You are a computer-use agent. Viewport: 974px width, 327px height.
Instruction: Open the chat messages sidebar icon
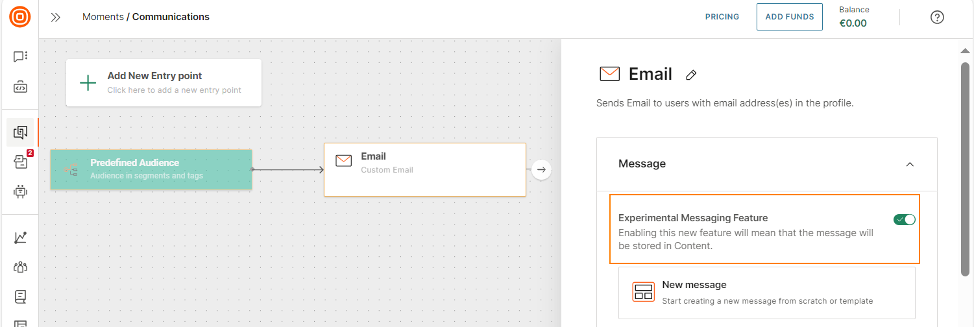[20, 57]
